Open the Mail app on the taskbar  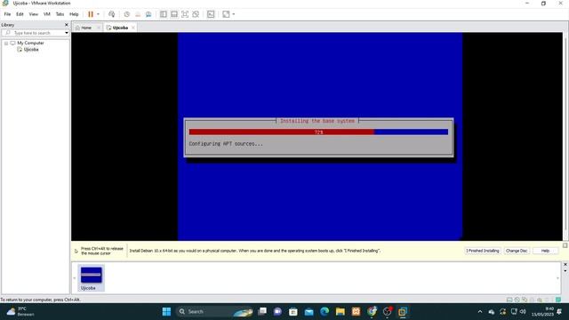(x=309, y=312)
